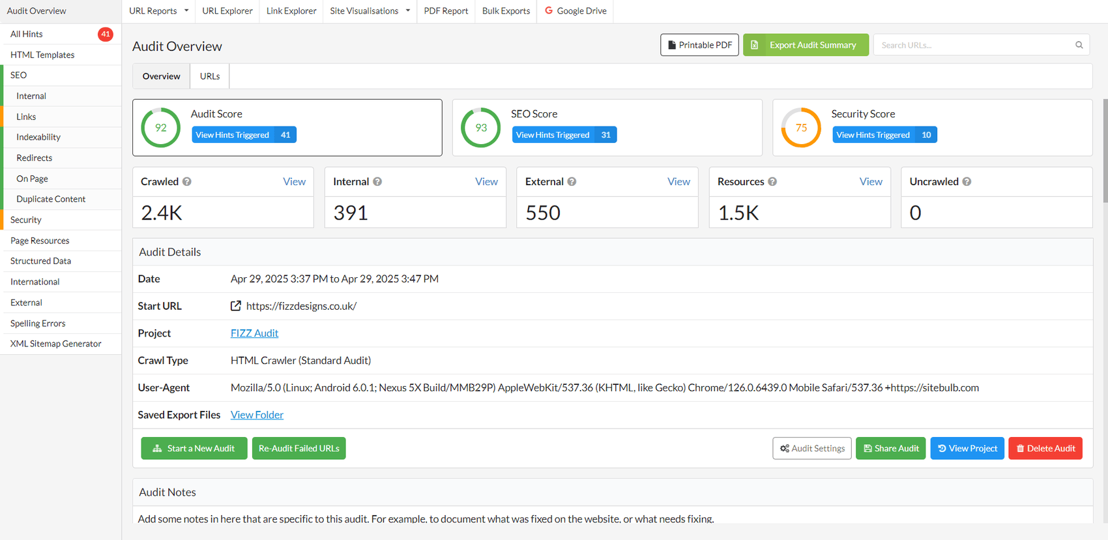Click View link for Resources
The image size is (1108, 540).
point(871,182)
